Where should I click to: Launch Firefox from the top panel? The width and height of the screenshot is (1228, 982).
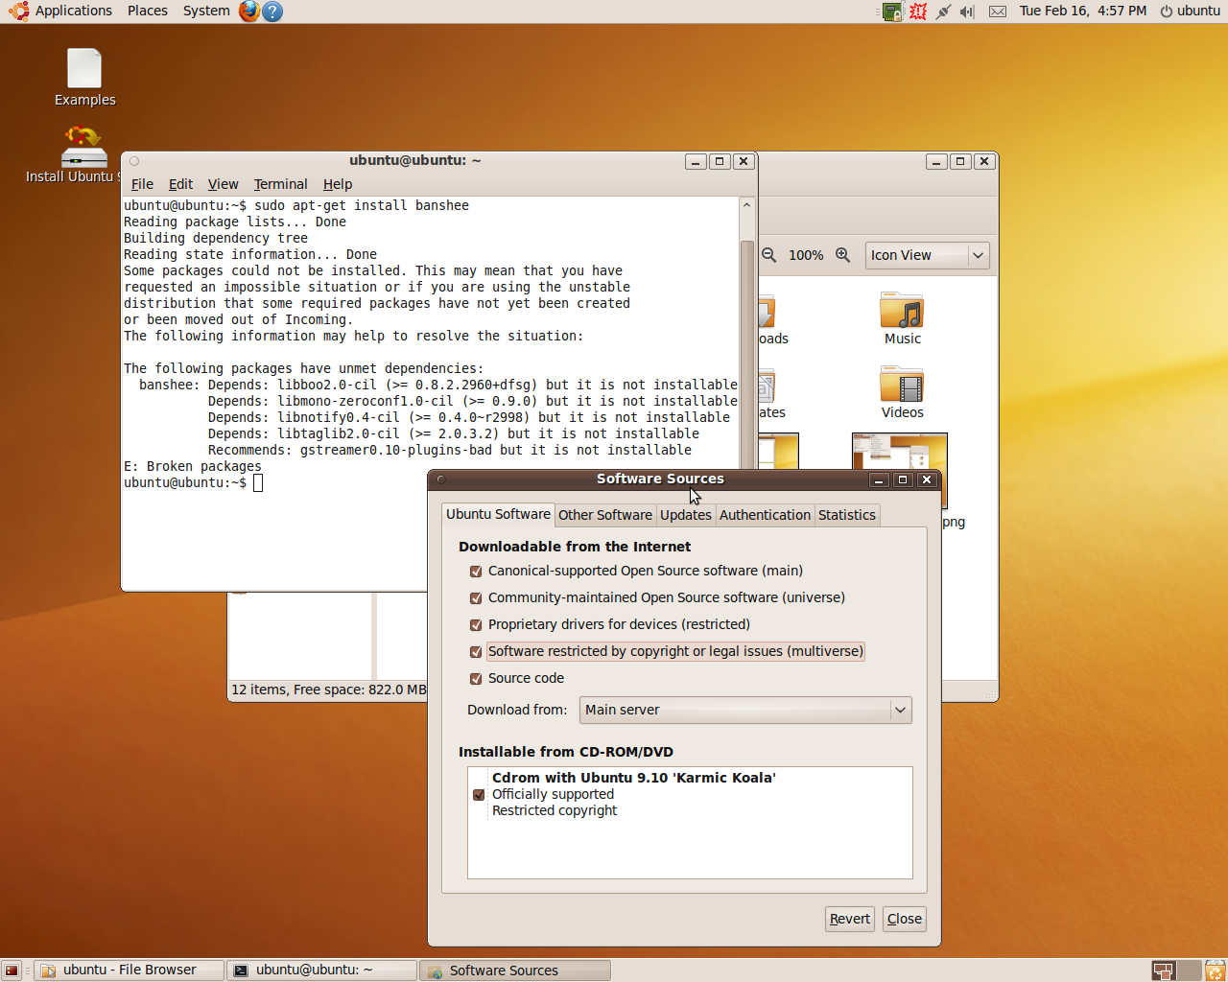click(249, 11)
